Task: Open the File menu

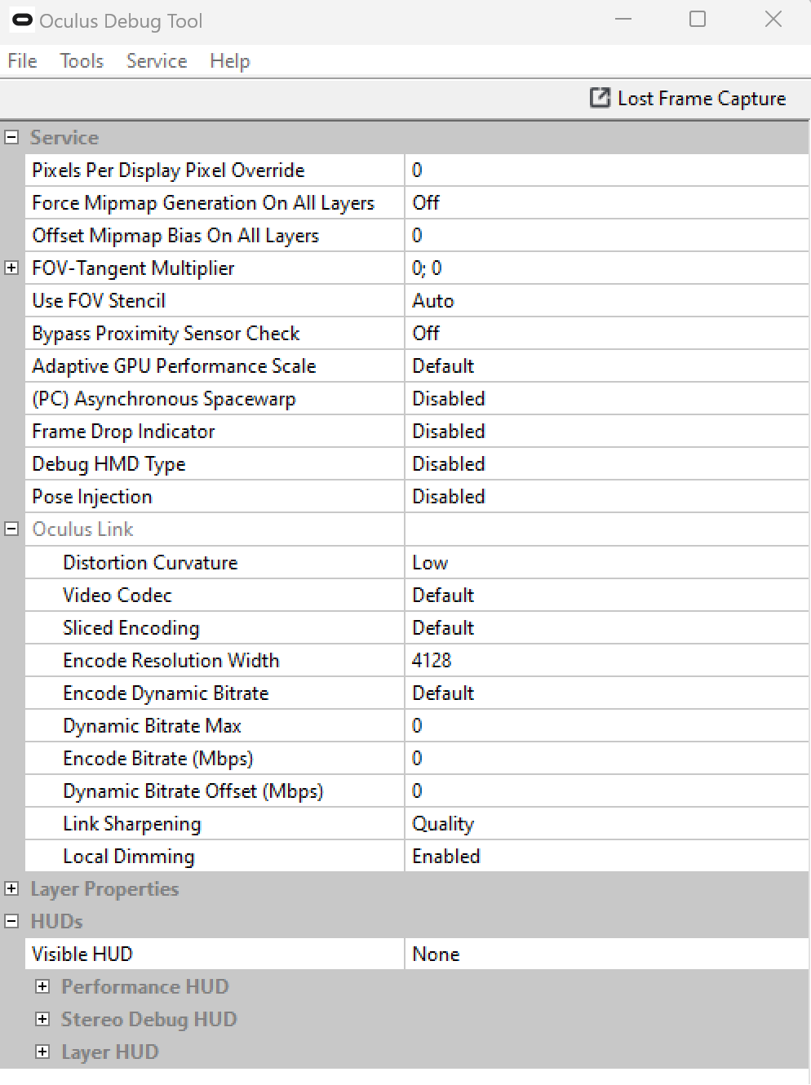Action: 22,61
